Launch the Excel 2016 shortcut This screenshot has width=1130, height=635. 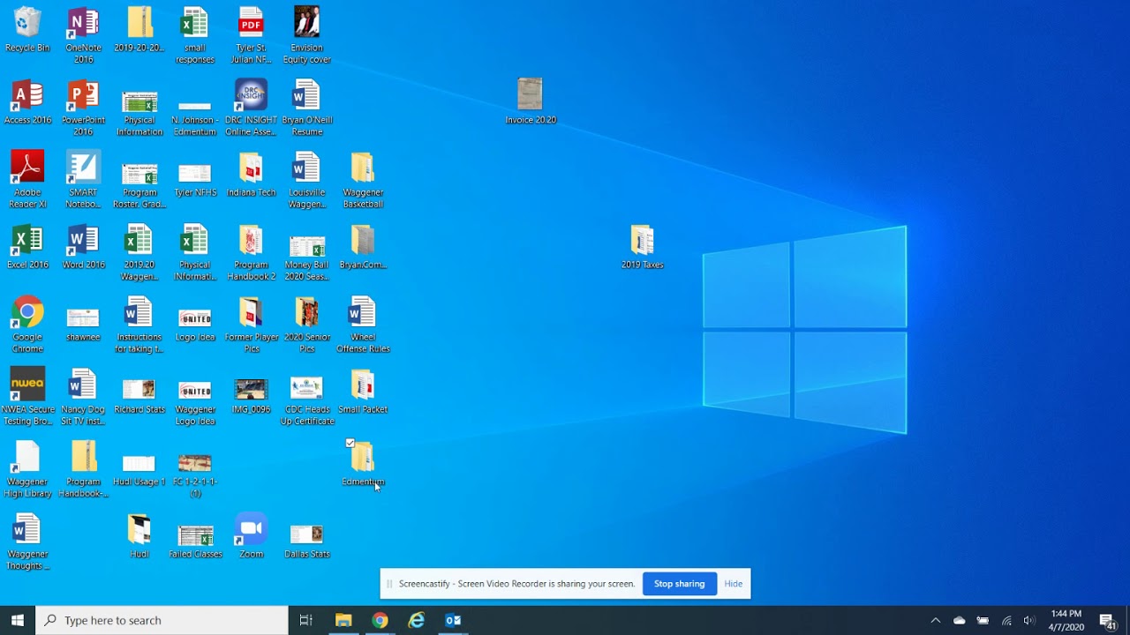pos(27,247)
